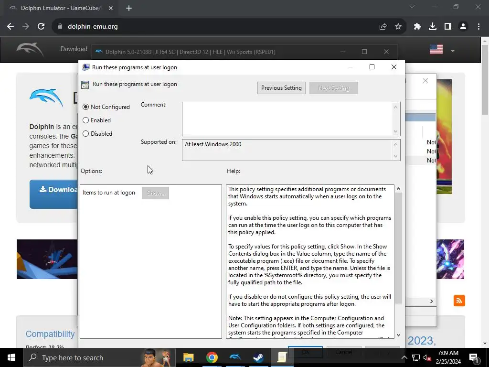Click the Show... button for logon items

pos(156,193)
